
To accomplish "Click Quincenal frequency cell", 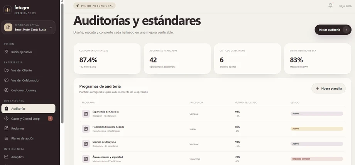I will (x=195, y=159).
